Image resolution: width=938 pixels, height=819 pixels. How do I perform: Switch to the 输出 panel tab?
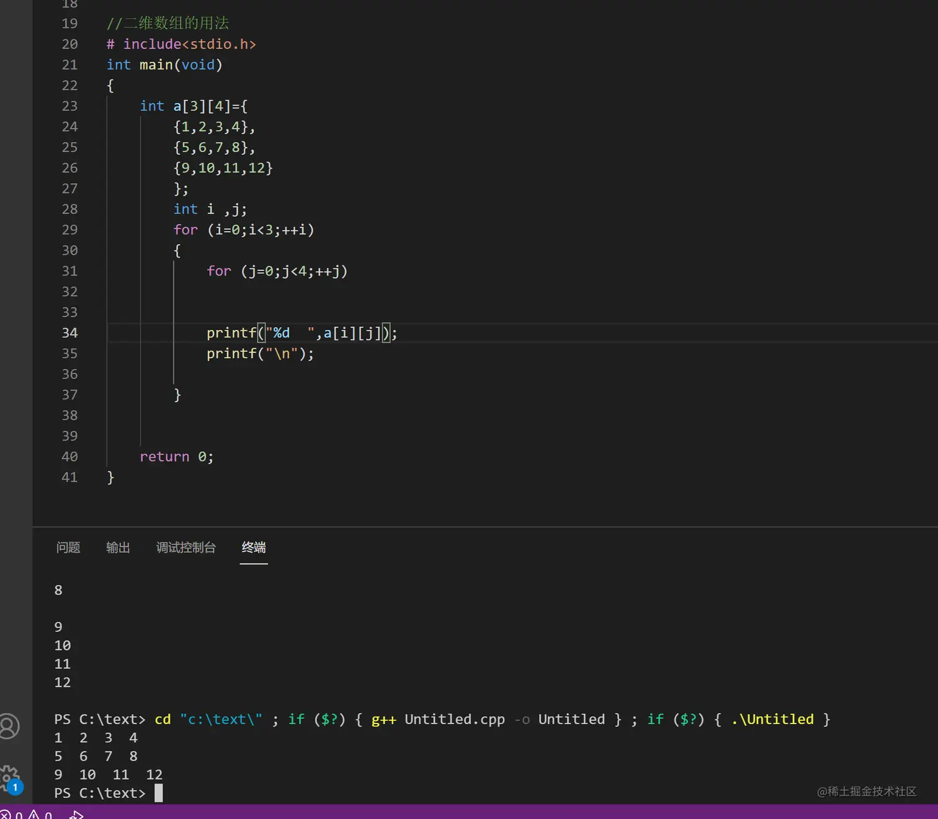(x=118, y=547)
